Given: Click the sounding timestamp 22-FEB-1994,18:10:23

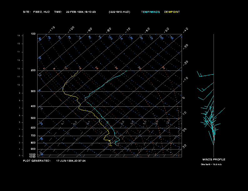Looking at the screenshot, I should [81, 12].
